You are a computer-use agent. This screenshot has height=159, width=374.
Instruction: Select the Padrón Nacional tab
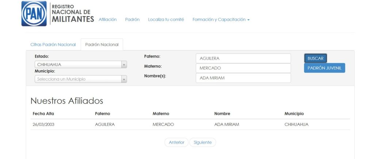102,44
